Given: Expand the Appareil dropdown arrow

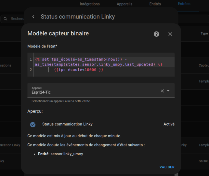Looking at the screenshot, I should tap(168, 91).
